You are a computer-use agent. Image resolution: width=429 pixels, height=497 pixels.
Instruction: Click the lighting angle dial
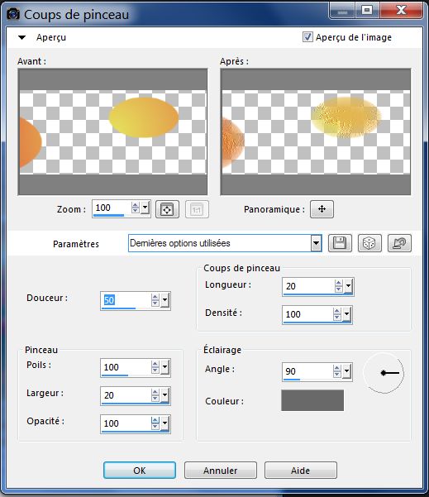tap(384, 373)
